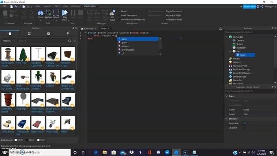Select Black background checkbox in Toolbox
Viewport: 277px width, 156px height.
point(27,140)
